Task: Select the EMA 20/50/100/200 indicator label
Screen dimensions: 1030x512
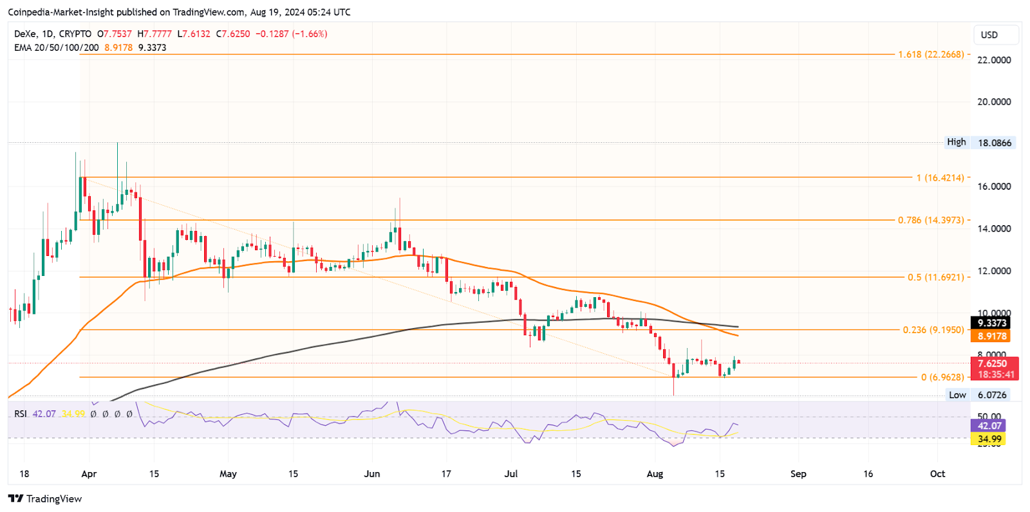Action: point(57,48)
